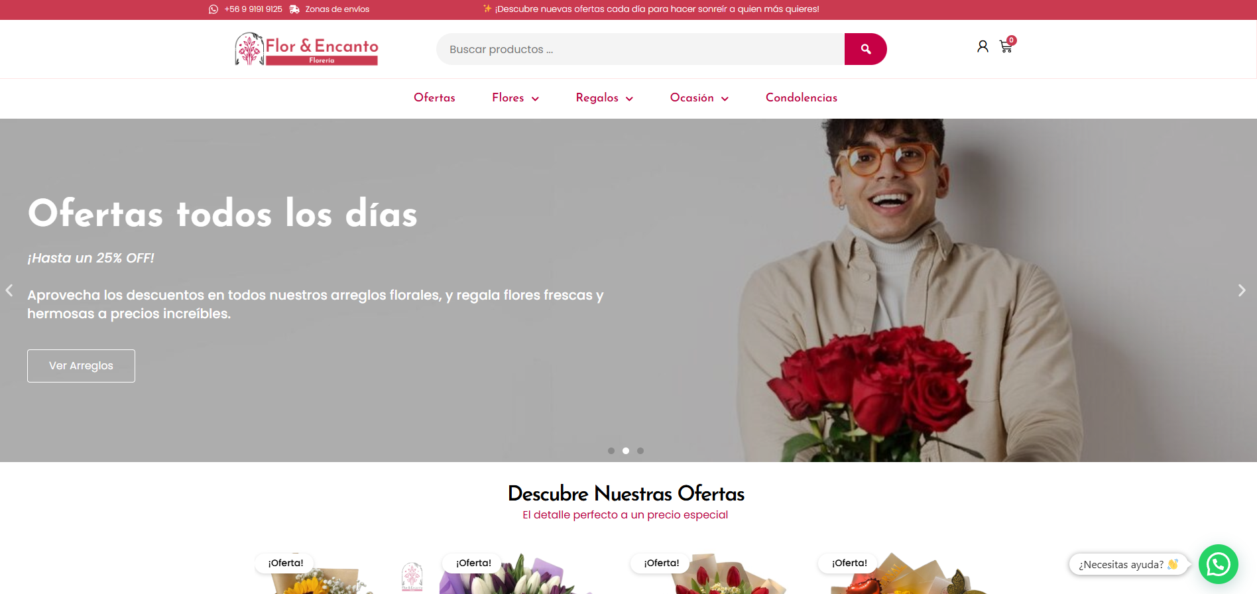Expand the Ocasión dropdown menu
The height and width of the screenshot is (594, 1257).
pyautogui.click(x=699, y=98)
